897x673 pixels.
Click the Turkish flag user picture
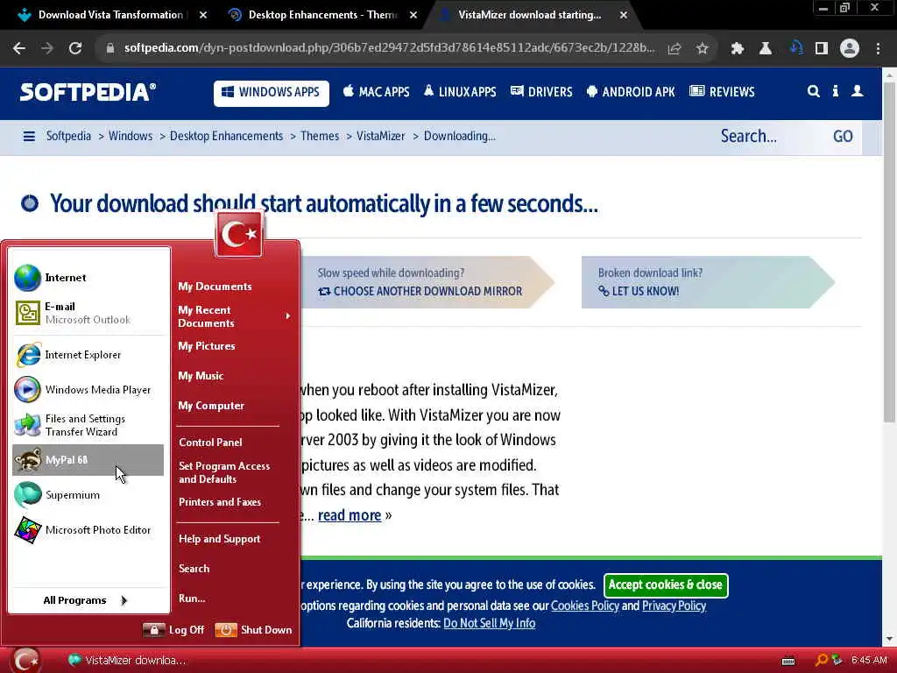point(239,233)
